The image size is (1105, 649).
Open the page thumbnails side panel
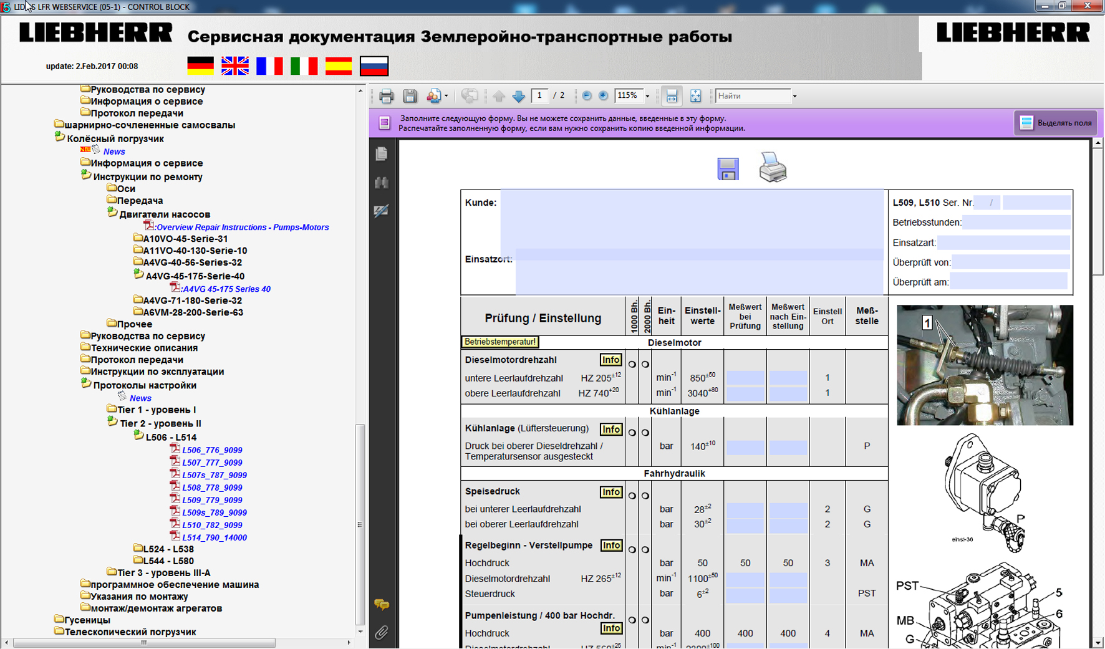click(x=382, y=153)
